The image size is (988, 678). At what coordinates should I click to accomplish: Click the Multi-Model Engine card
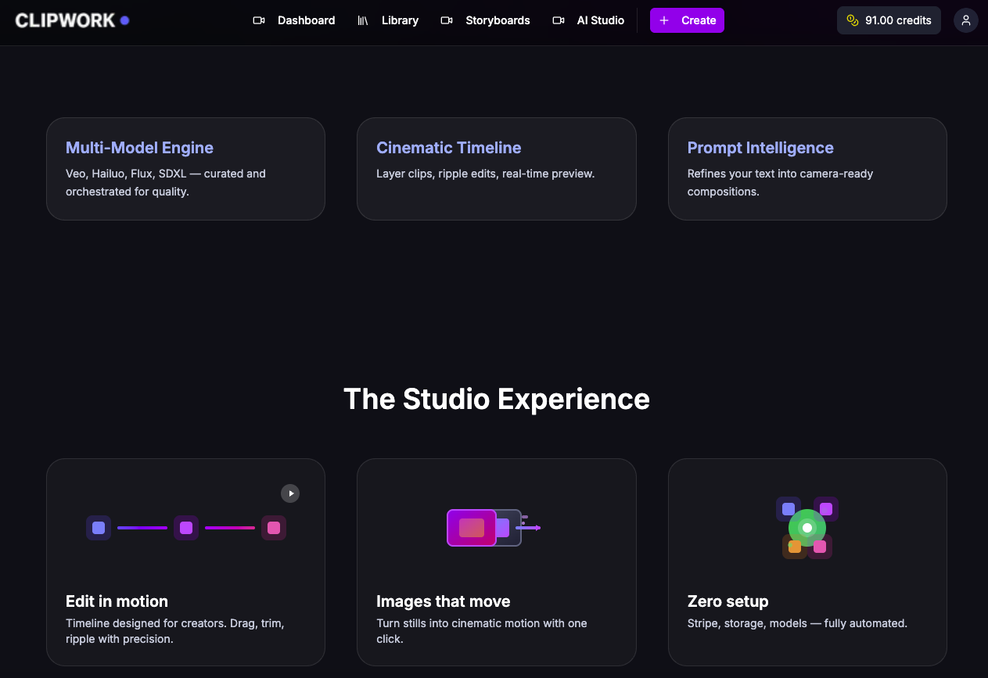click(x=185, y=169)
